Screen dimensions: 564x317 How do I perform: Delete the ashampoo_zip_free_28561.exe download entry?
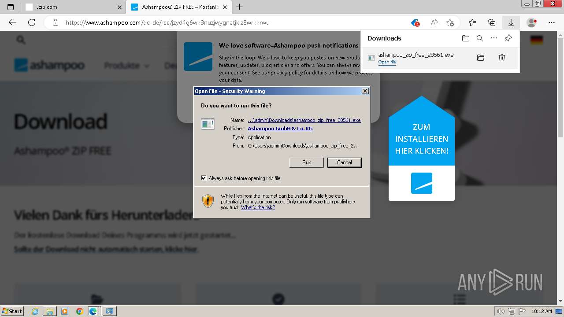pos(501,58)
